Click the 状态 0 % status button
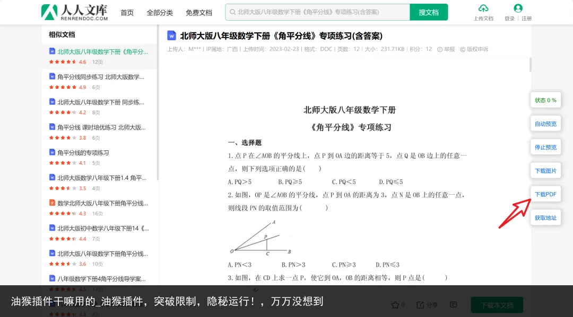This screenshot has width=573, height=317. tap(545, 100)
